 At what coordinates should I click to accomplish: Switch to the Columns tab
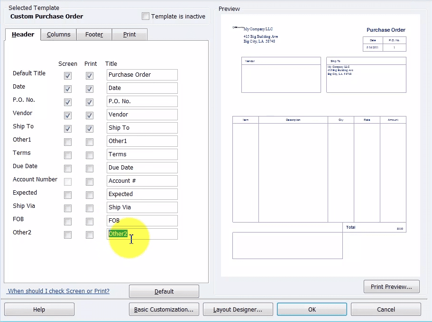point(59,35)
